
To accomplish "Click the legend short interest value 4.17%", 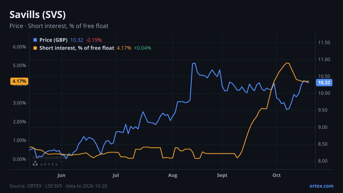I will (124, 48).
